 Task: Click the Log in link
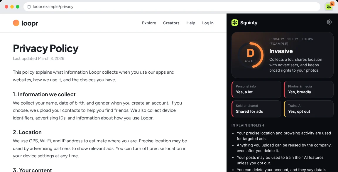(208, 23)
